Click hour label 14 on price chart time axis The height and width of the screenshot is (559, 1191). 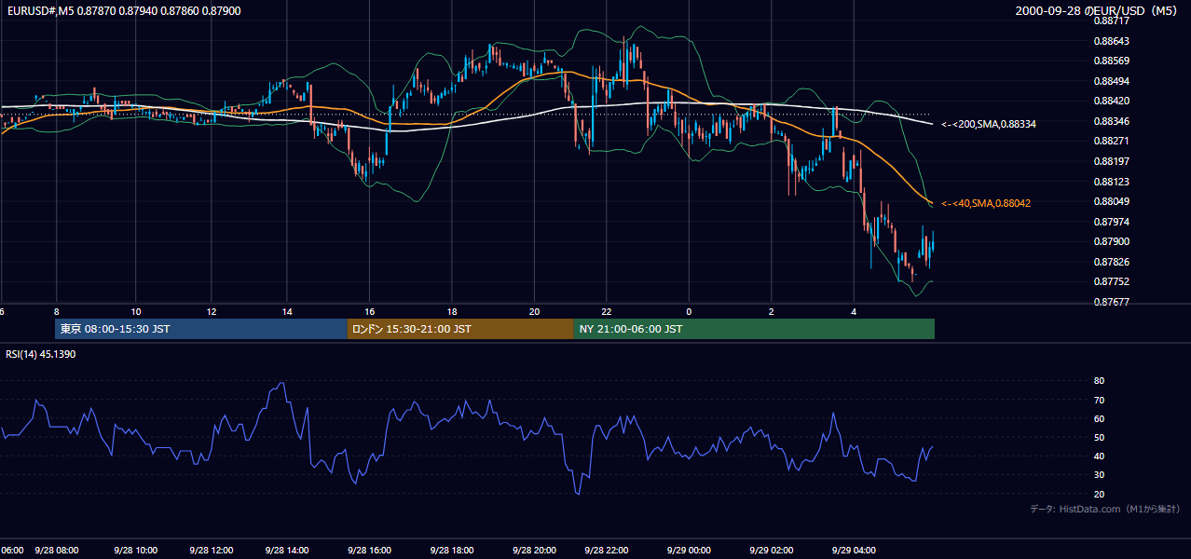pos(287,311)
